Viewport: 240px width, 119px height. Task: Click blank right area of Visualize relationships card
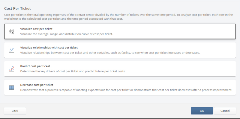coord(217,50)
